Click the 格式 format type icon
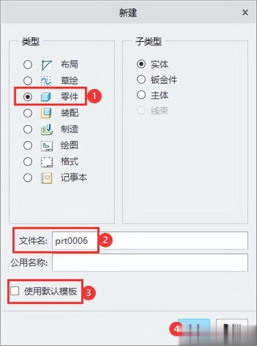Screen dimensions: 257x346 pos(47,162)
